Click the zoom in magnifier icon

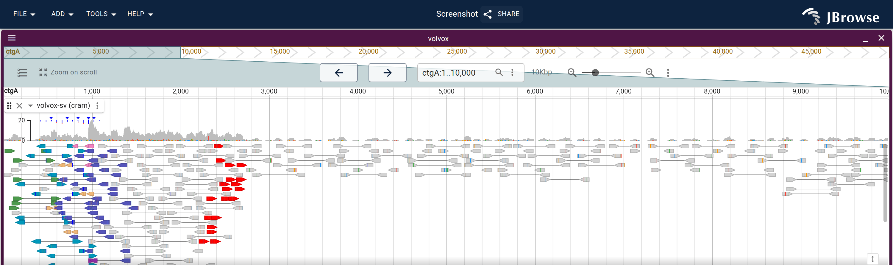point(650,72)
